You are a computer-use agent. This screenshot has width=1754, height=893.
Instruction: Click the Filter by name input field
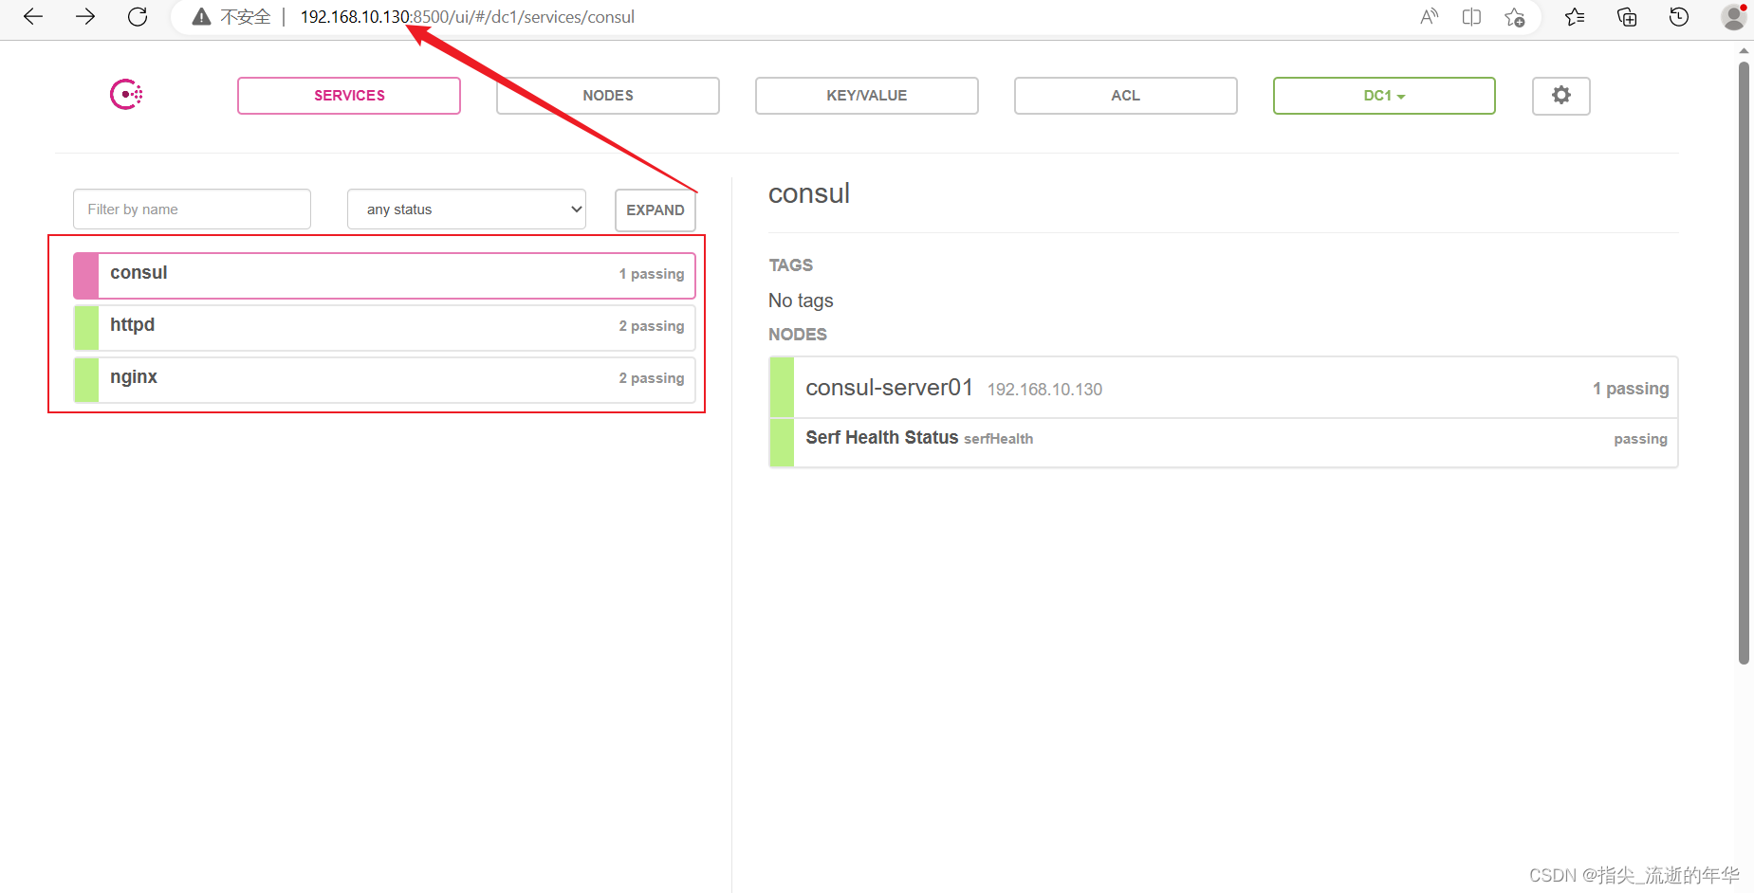point(192,210)
